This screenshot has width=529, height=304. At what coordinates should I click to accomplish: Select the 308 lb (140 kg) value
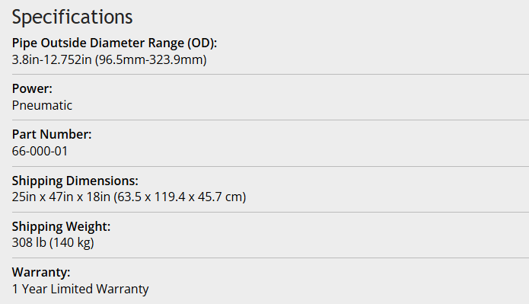tap(53, 242)
